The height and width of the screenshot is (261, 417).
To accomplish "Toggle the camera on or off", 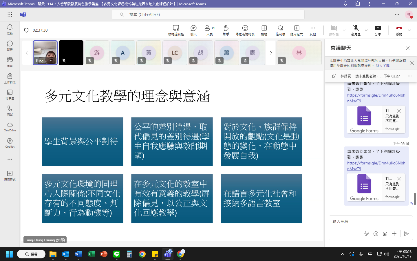I will [x=334, y=30].
